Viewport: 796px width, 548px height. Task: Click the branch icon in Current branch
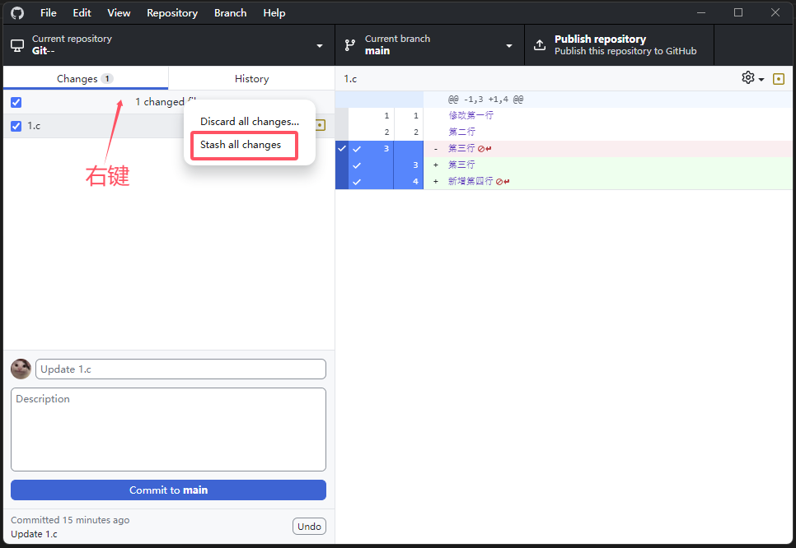[349, 45]
